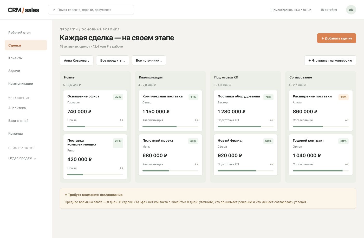Open the Анна Крылова manager filter
The image size is (364, 238).
pyautogui.click(x=76, y=61)
